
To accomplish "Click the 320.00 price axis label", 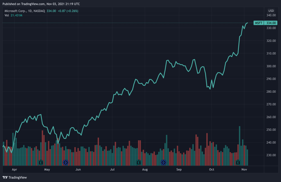I will [271, 41].
